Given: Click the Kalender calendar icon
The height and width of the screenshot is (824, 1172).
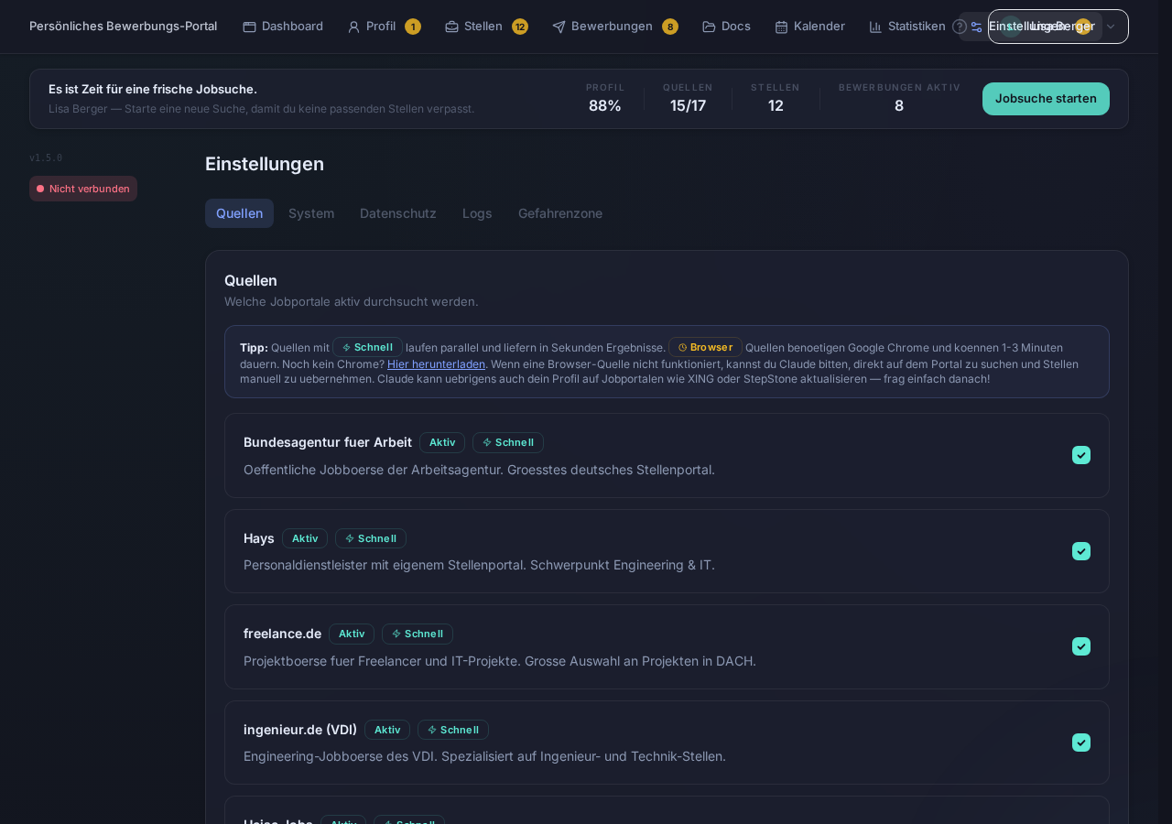Looking at the screenshot, I should click(781, 27).
